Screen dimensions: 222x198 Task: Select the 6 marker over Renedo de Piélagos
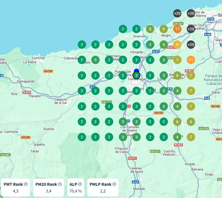coord(177,75)
